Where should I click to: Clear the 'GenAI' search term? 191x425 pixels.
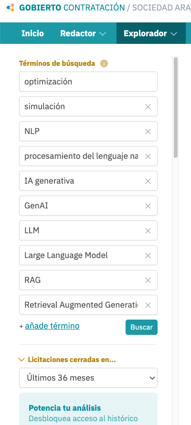pyautogui.click(x=148, y=206)
